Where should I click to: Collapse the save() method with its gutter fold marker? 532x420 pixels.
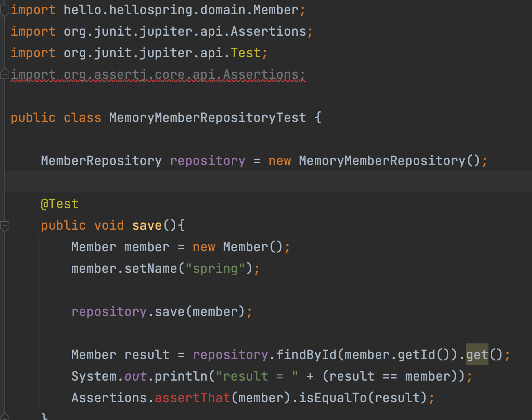click(x=4, y=226)
